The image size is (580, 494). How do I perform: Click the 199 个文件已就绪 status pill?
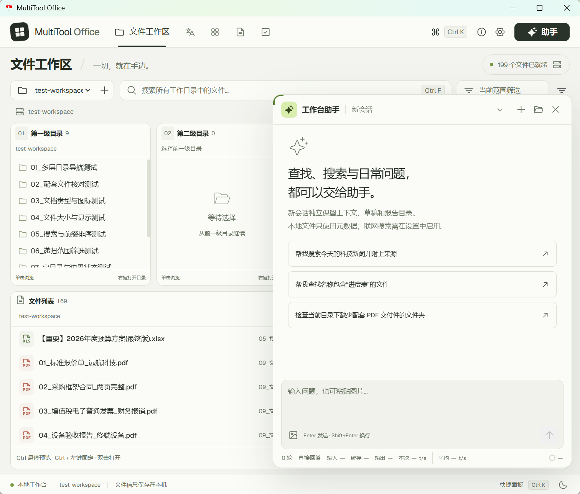click(x=526, y=65)
